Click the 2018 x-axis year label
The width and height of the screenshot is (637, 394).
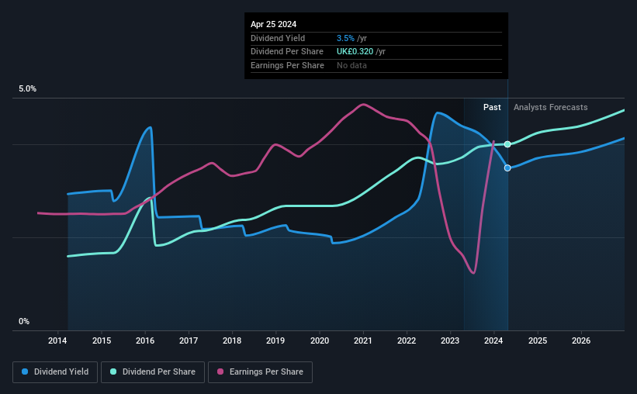(232, 340)
